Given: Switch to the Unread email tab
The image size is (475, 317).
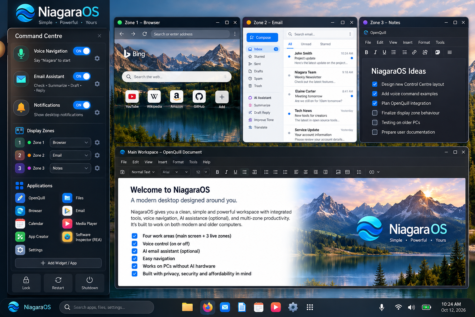Looking at the screenshot, I should 306,44.
